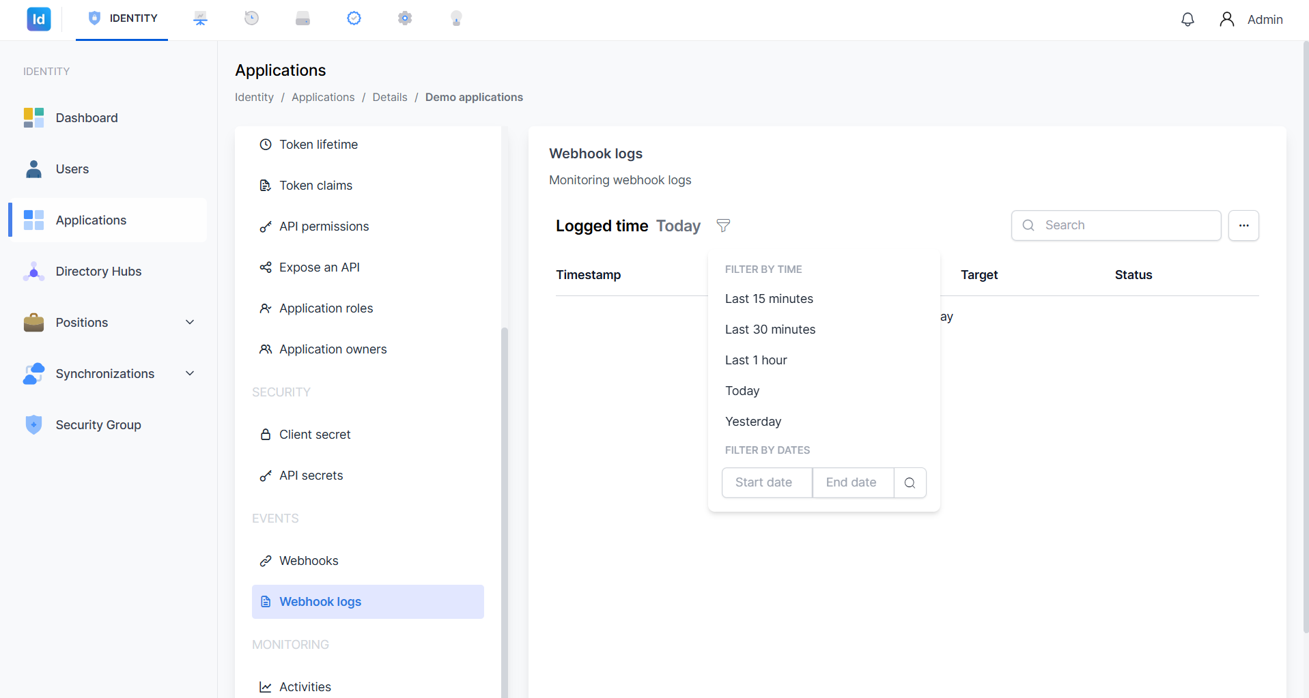Open the verified badge module icon
1309x698 pixels.
point(354,18)
